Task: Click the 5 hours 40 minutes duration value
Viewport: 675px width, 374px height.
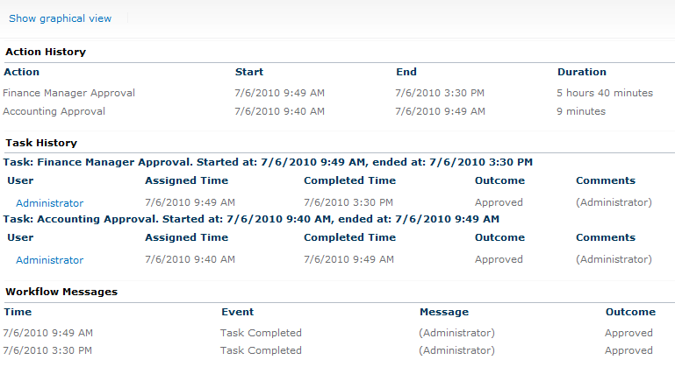Action: click(605, 93)
